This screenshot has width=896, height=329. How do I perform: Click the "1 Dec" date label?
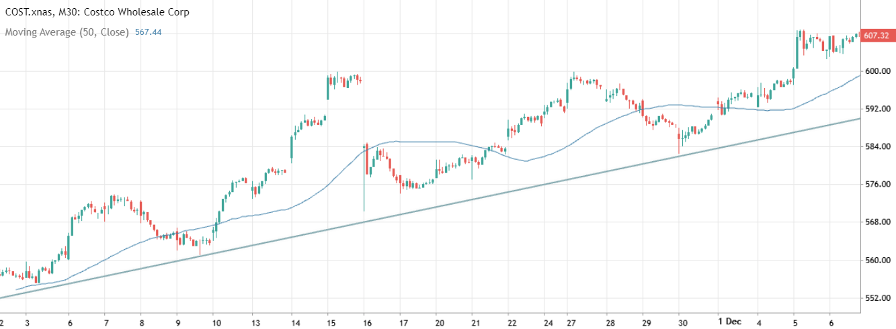pos(729,321)
